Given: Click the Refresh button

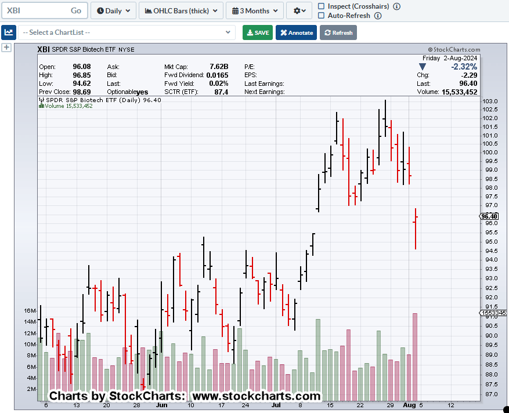Looking at the screenshot, I should (338, 32).
